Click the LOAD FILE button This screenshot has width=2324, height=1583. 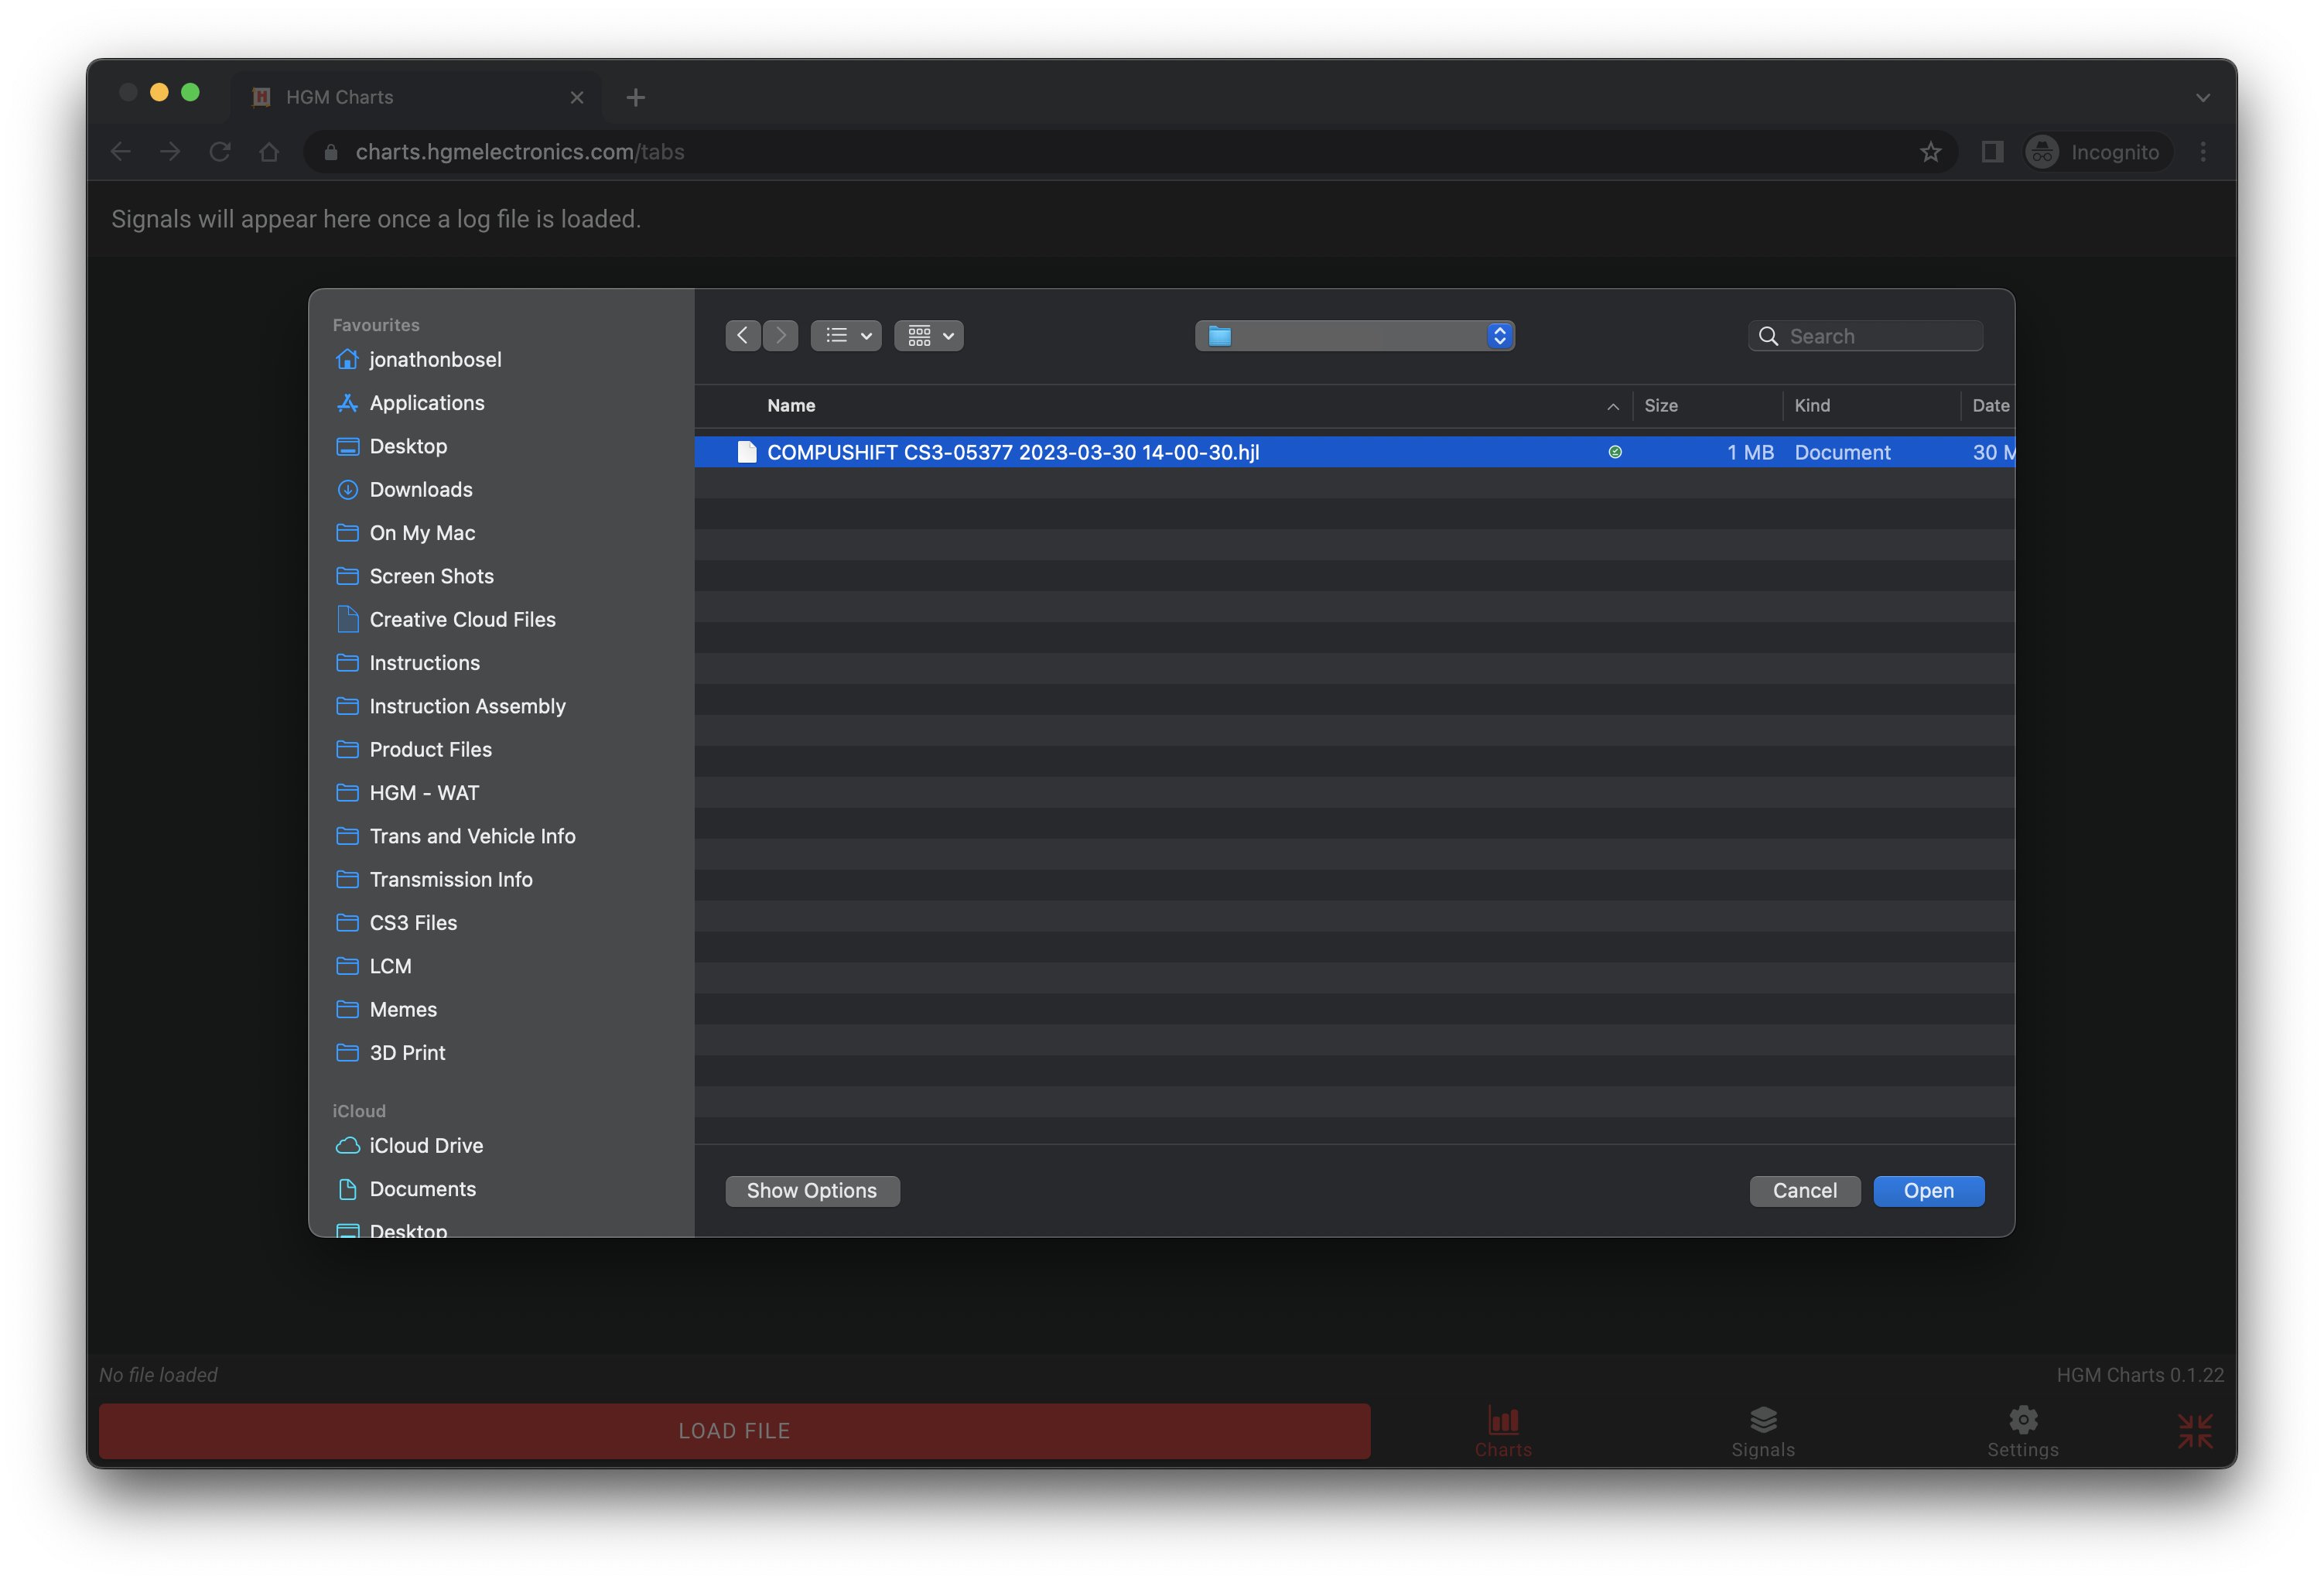click(735, 1430)
